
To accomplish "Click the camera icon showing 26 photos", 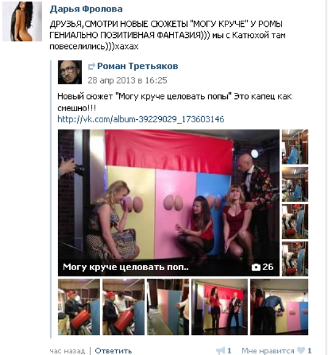I will point(256,268).
